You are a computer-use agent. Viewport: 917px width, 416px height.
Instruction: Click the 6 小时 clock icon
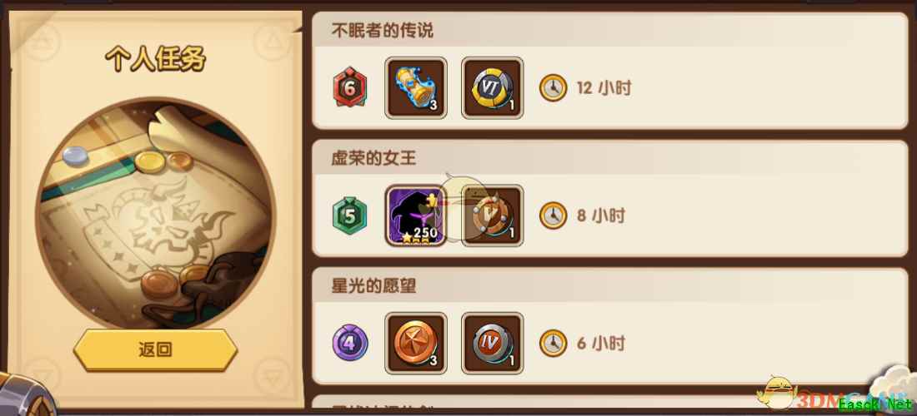[553, 343]
